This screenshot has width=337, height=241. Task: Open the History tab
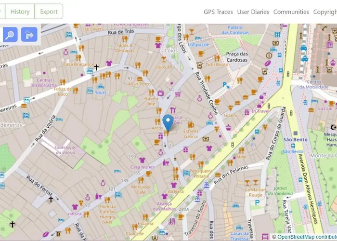20,12
